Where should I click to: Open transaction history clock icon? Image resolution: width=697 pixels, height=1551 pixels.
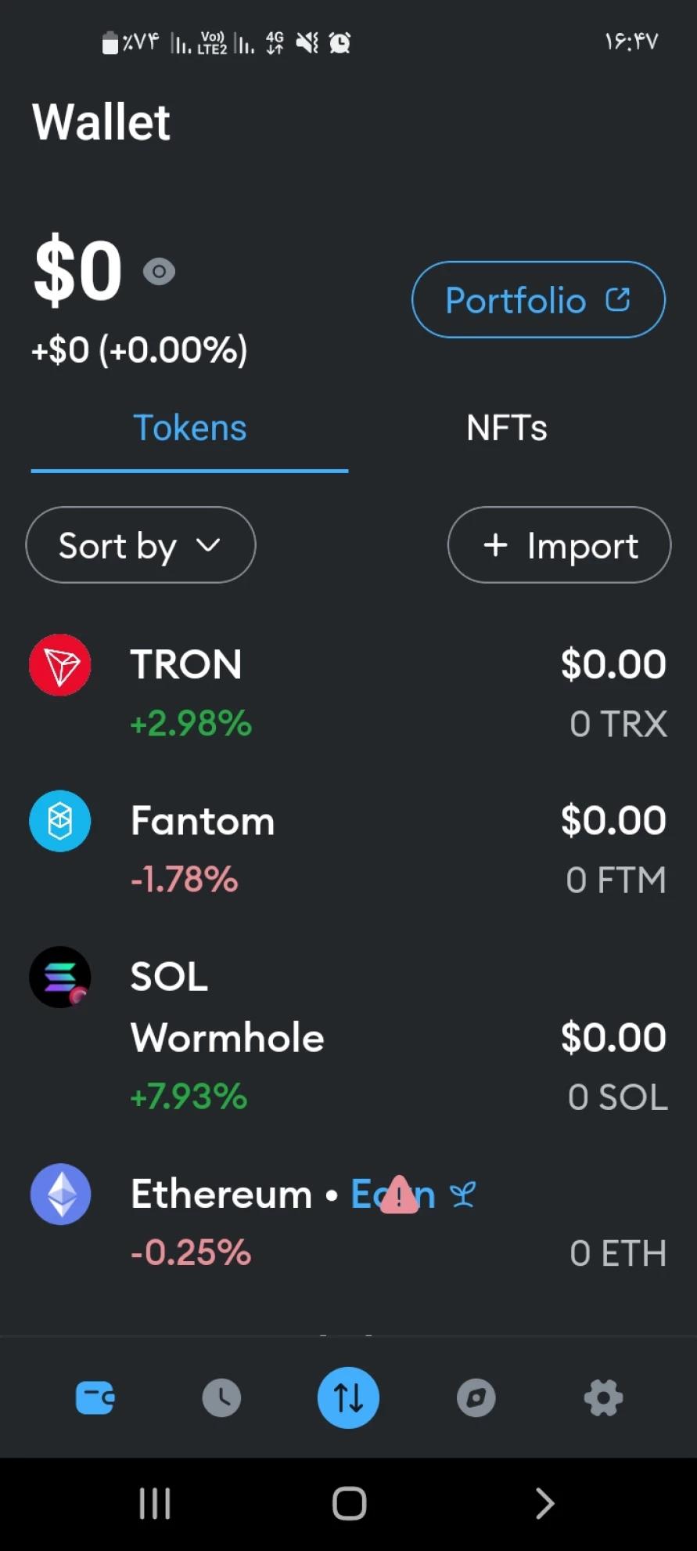(221, 1397)
